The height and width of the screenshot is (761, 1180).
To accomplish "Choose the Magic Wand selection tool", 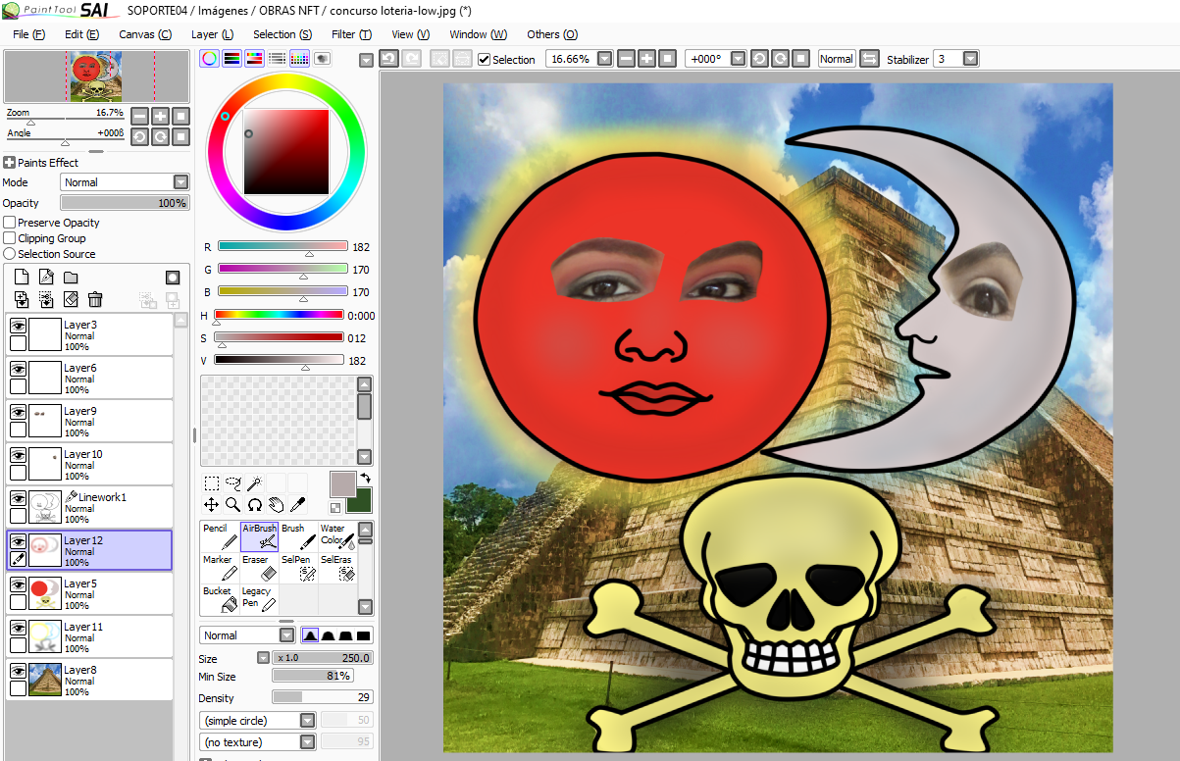I will [254, 482].
